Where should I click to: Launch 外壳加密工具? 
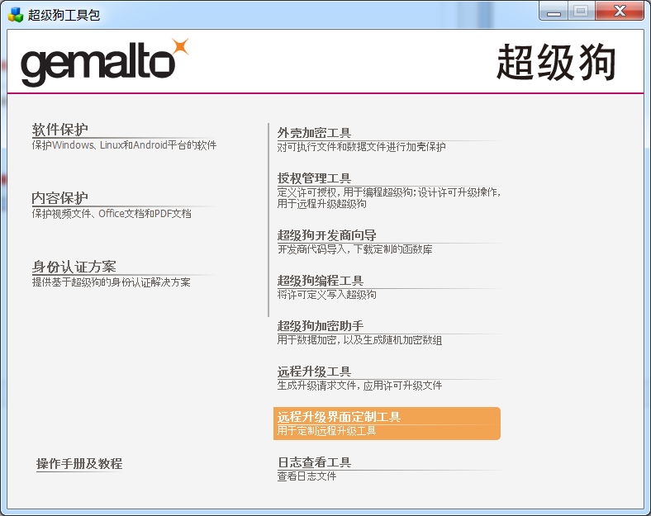click(314, 133)
